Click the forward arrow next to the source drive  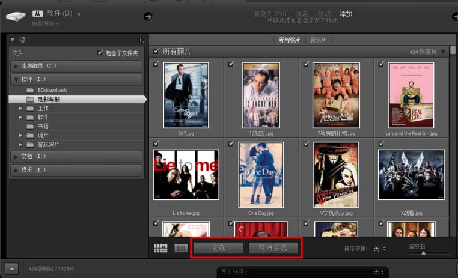148,17
